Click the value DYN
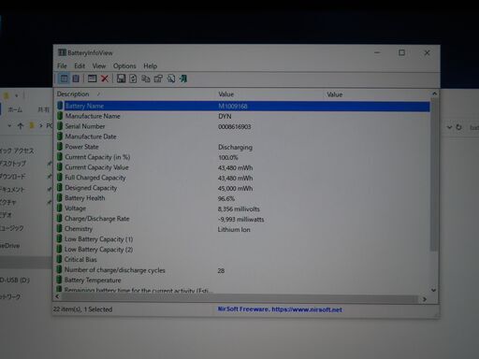This screenshot has height=359, width=479. pyautogui.click(x=225, y=116)
